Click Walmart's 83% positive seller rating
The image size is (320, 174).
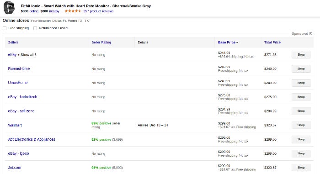(x=106, y=125)
